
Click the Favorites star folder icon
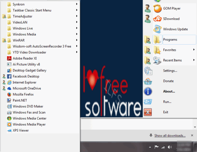coord(158,50)
